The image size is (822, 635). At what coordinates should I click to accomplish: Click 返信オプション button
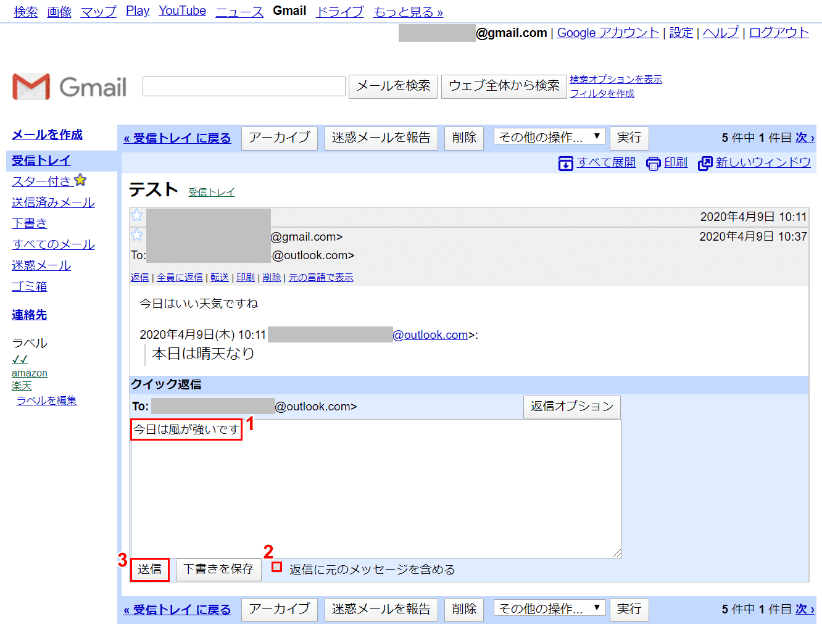pyautogui.click(x=572, y=407)
